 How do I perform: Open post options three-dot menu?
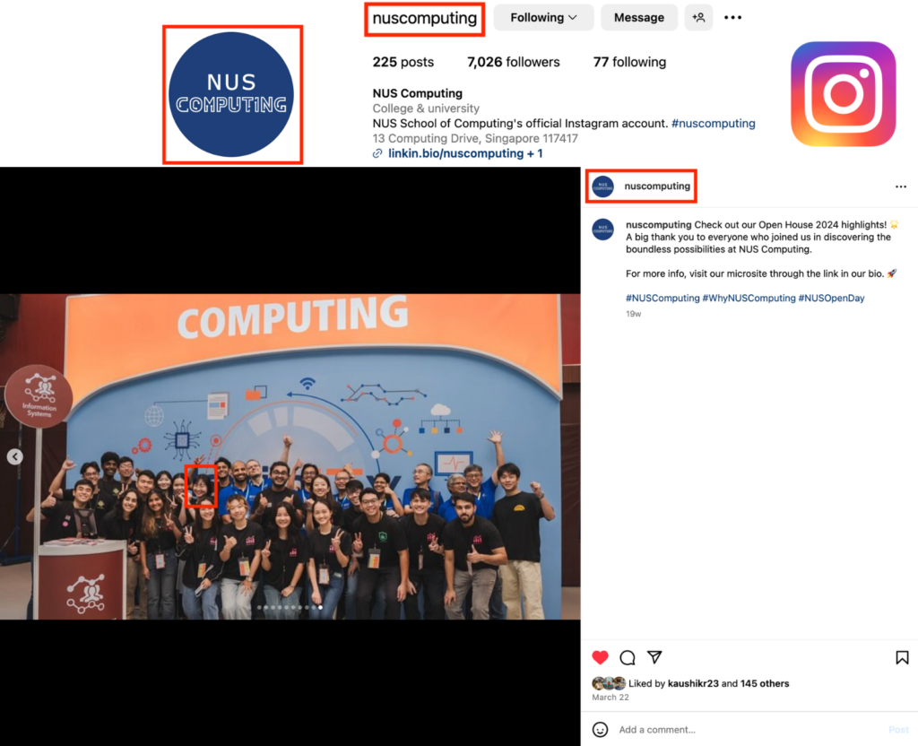tap(900, 186)
